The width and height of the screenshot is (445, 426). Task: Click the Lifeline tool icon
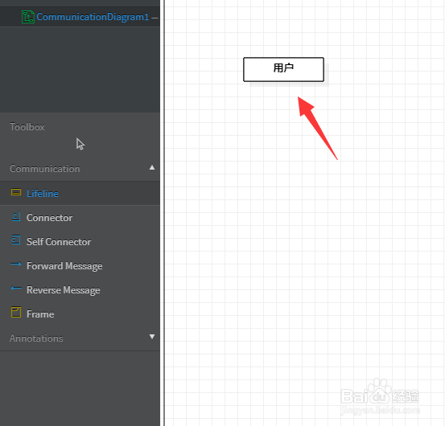click(16, 192)
